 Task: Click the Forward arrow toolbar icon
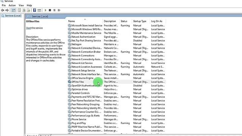click(x=7, y=10)
